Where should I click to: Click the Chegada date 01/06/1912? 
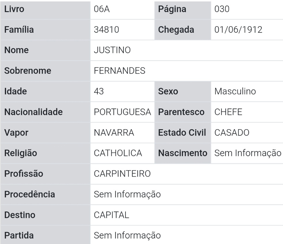pyautogui.click(x=239, y=30)
